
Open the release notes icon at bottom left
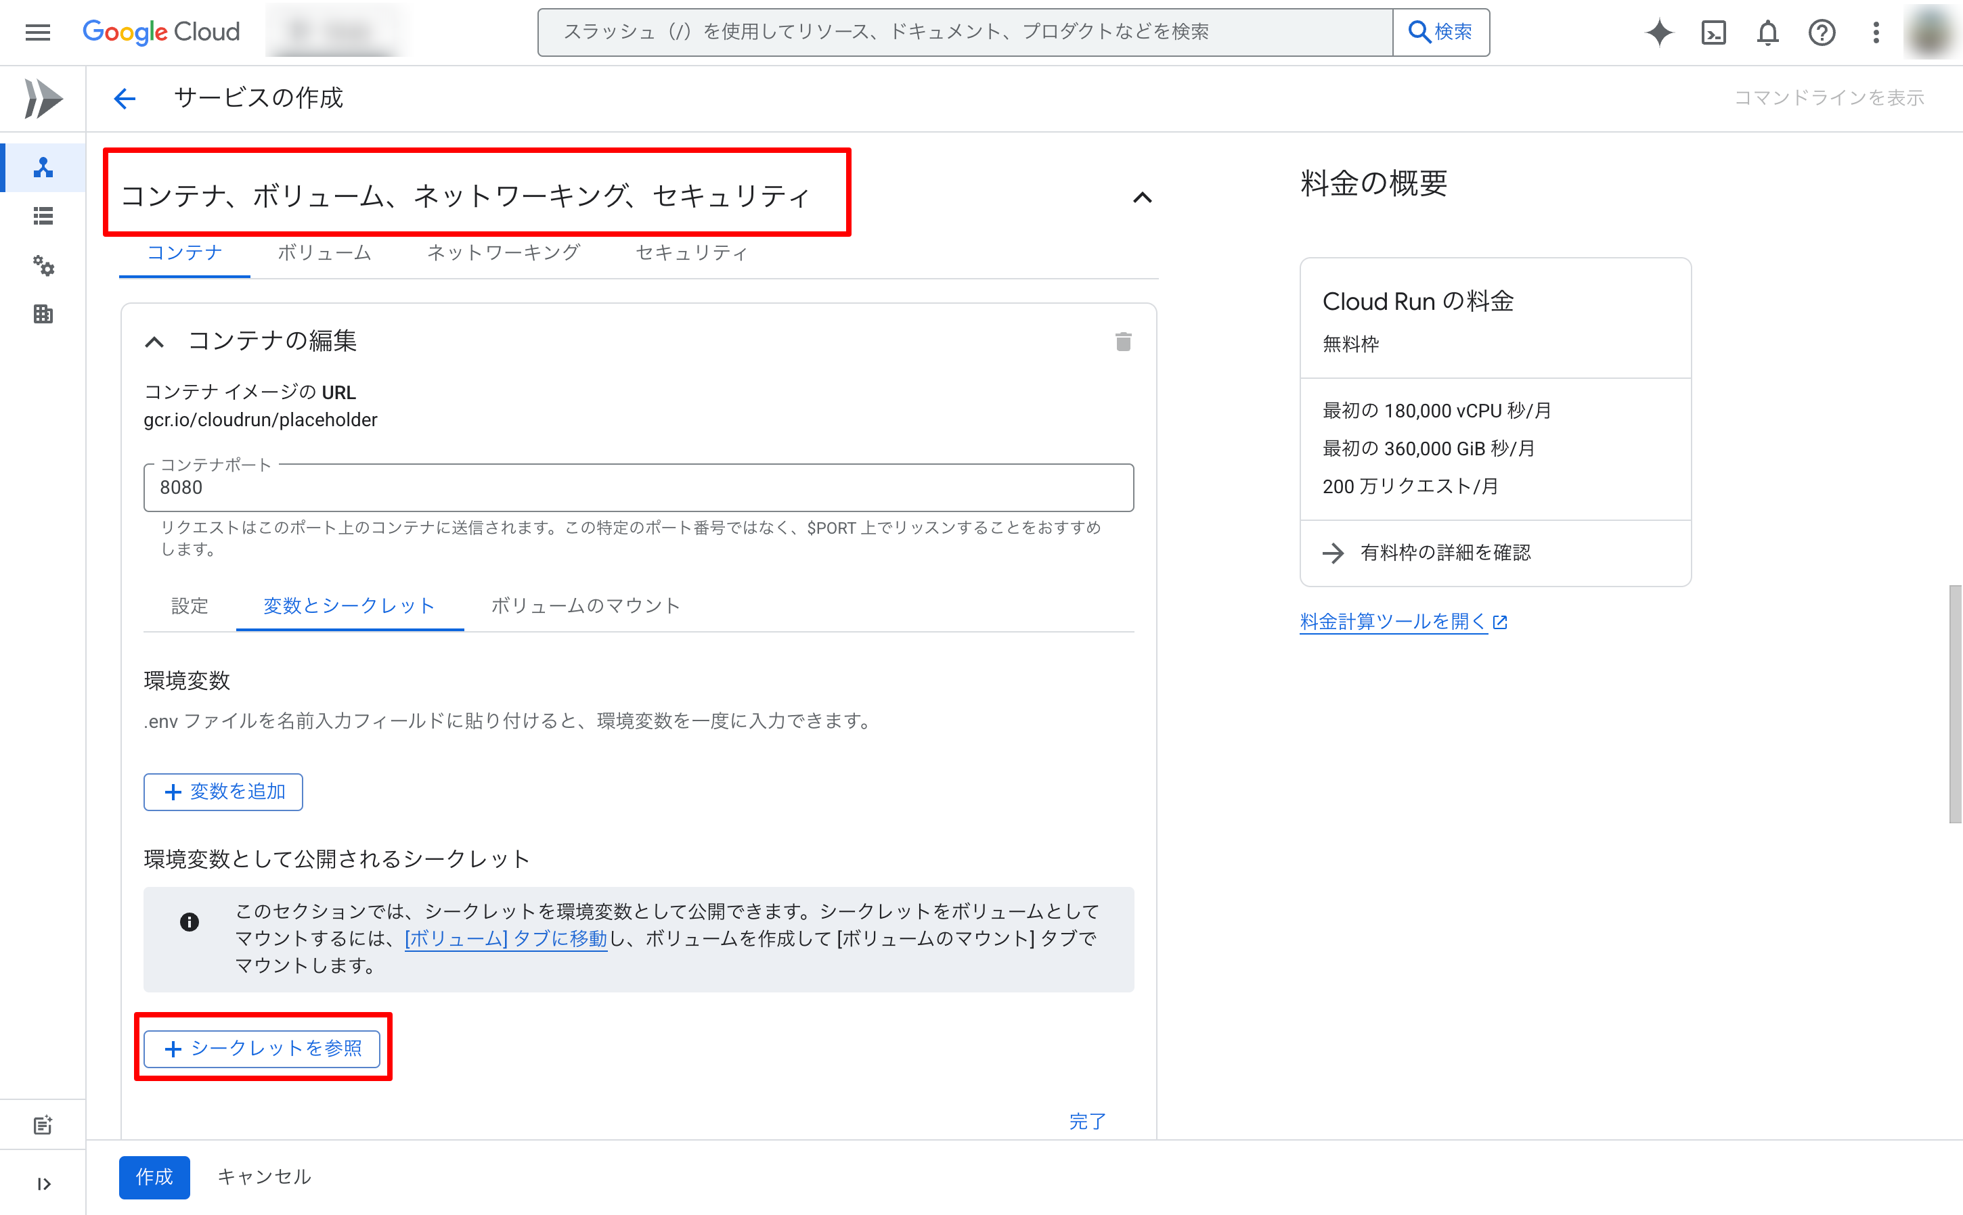pyautogui.click(x=43, y=1124)
